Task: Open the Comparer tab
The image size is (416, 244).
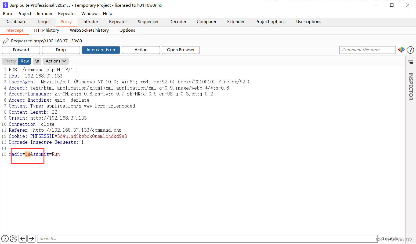Action: (207, 22)
